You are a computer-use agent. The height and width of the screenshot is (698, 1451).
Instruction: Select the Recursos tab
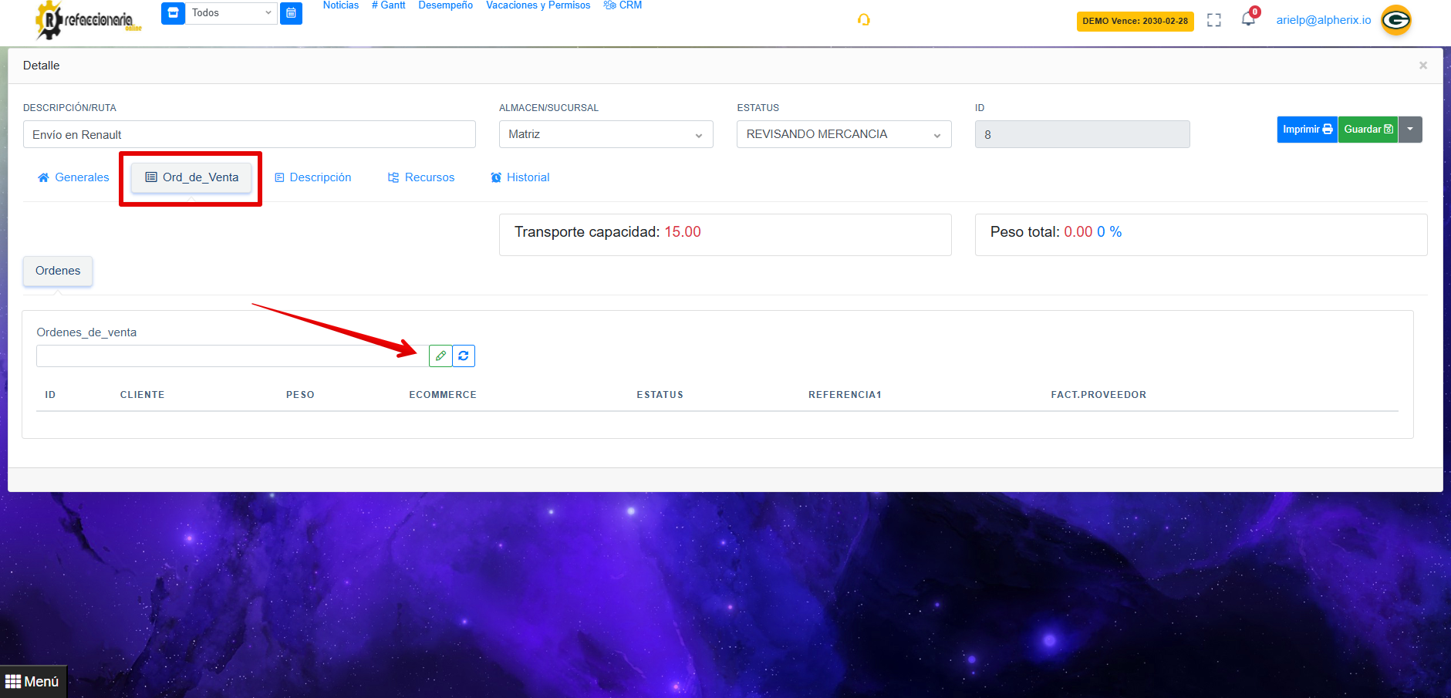coord(421,177)
